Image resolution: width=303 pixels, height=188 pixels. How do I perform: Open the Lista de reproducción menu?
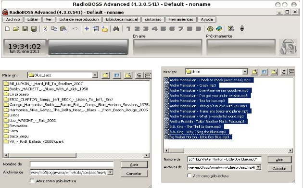79,19
